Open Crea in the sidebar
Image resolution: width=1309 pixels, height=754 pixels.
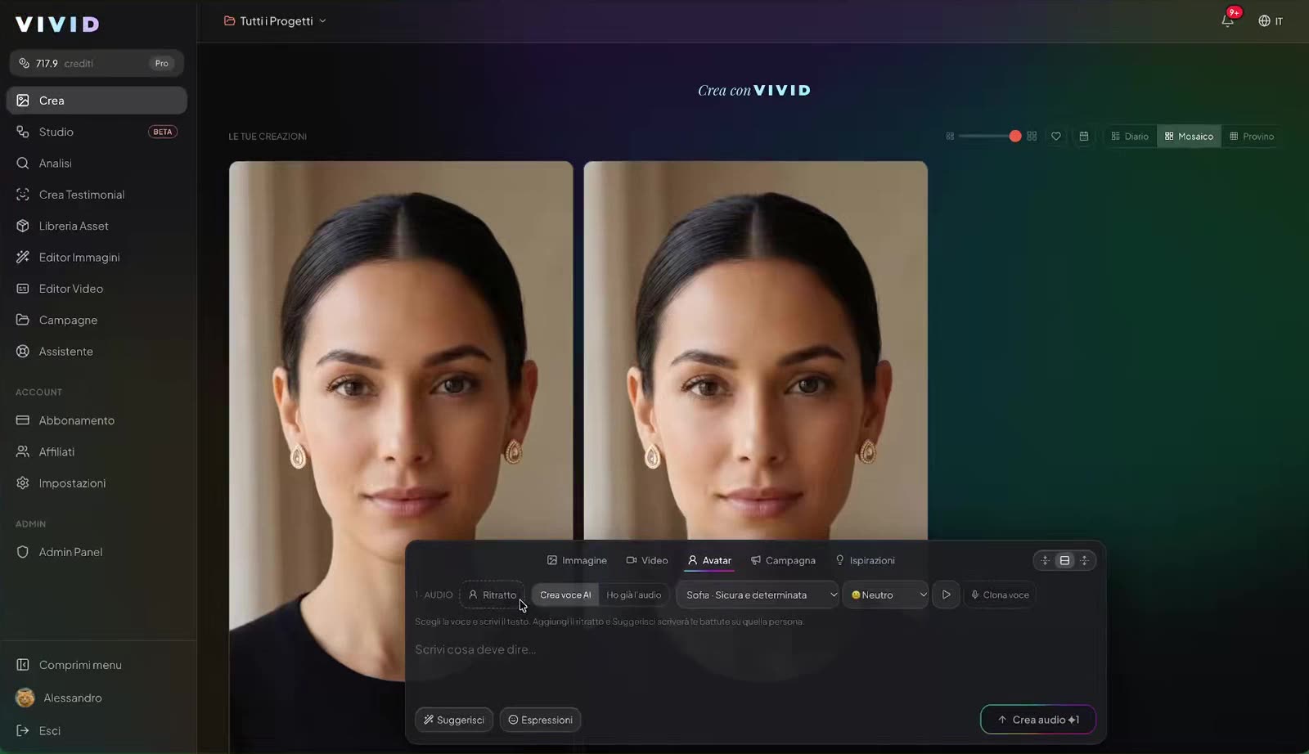[97, 101]
